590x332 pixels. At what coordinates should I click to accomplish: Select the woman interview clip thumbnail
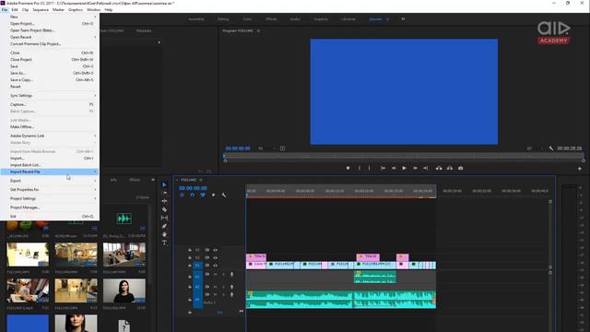pos(124,290)
